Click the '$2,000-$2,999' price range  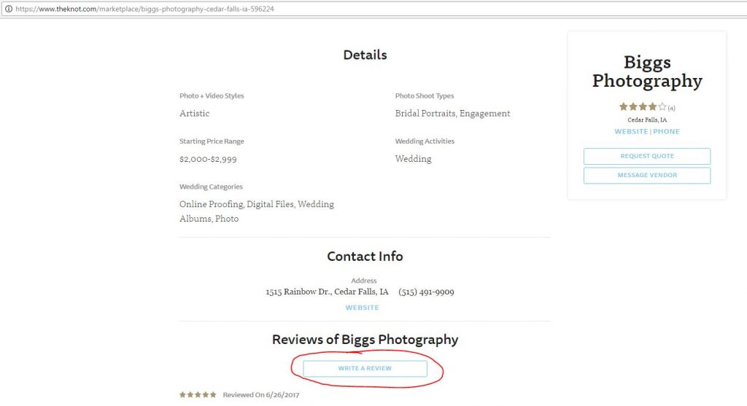[x=208, y=159]
